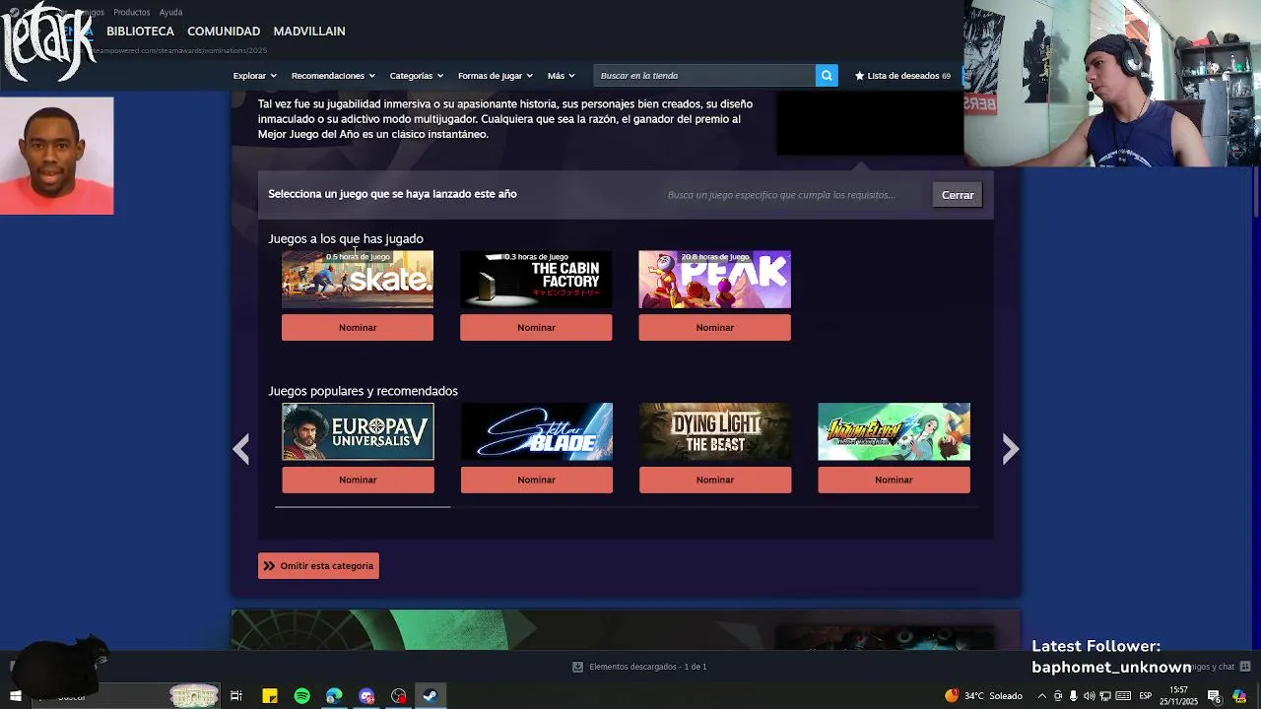Open the volume control in system tray
This screenshot has width=1261, height=709.
[1090, 696]
